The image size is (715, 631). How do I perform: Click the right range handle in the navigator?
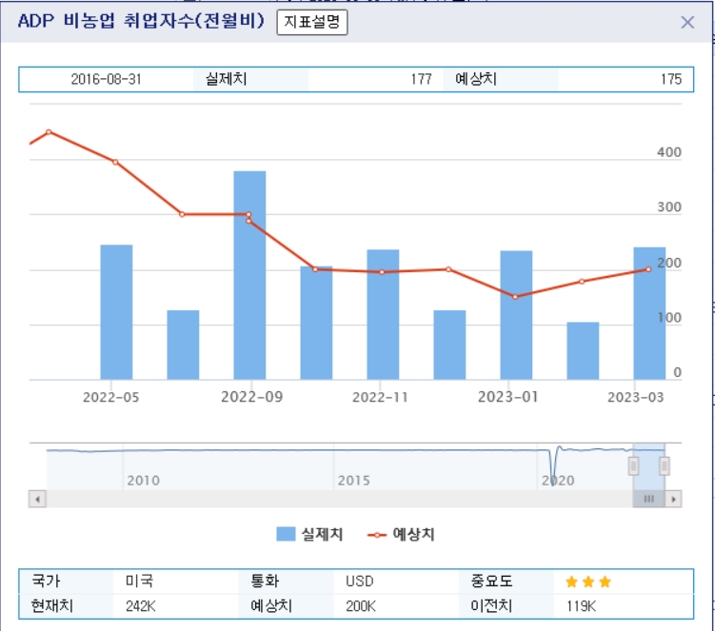click(665, 466)
